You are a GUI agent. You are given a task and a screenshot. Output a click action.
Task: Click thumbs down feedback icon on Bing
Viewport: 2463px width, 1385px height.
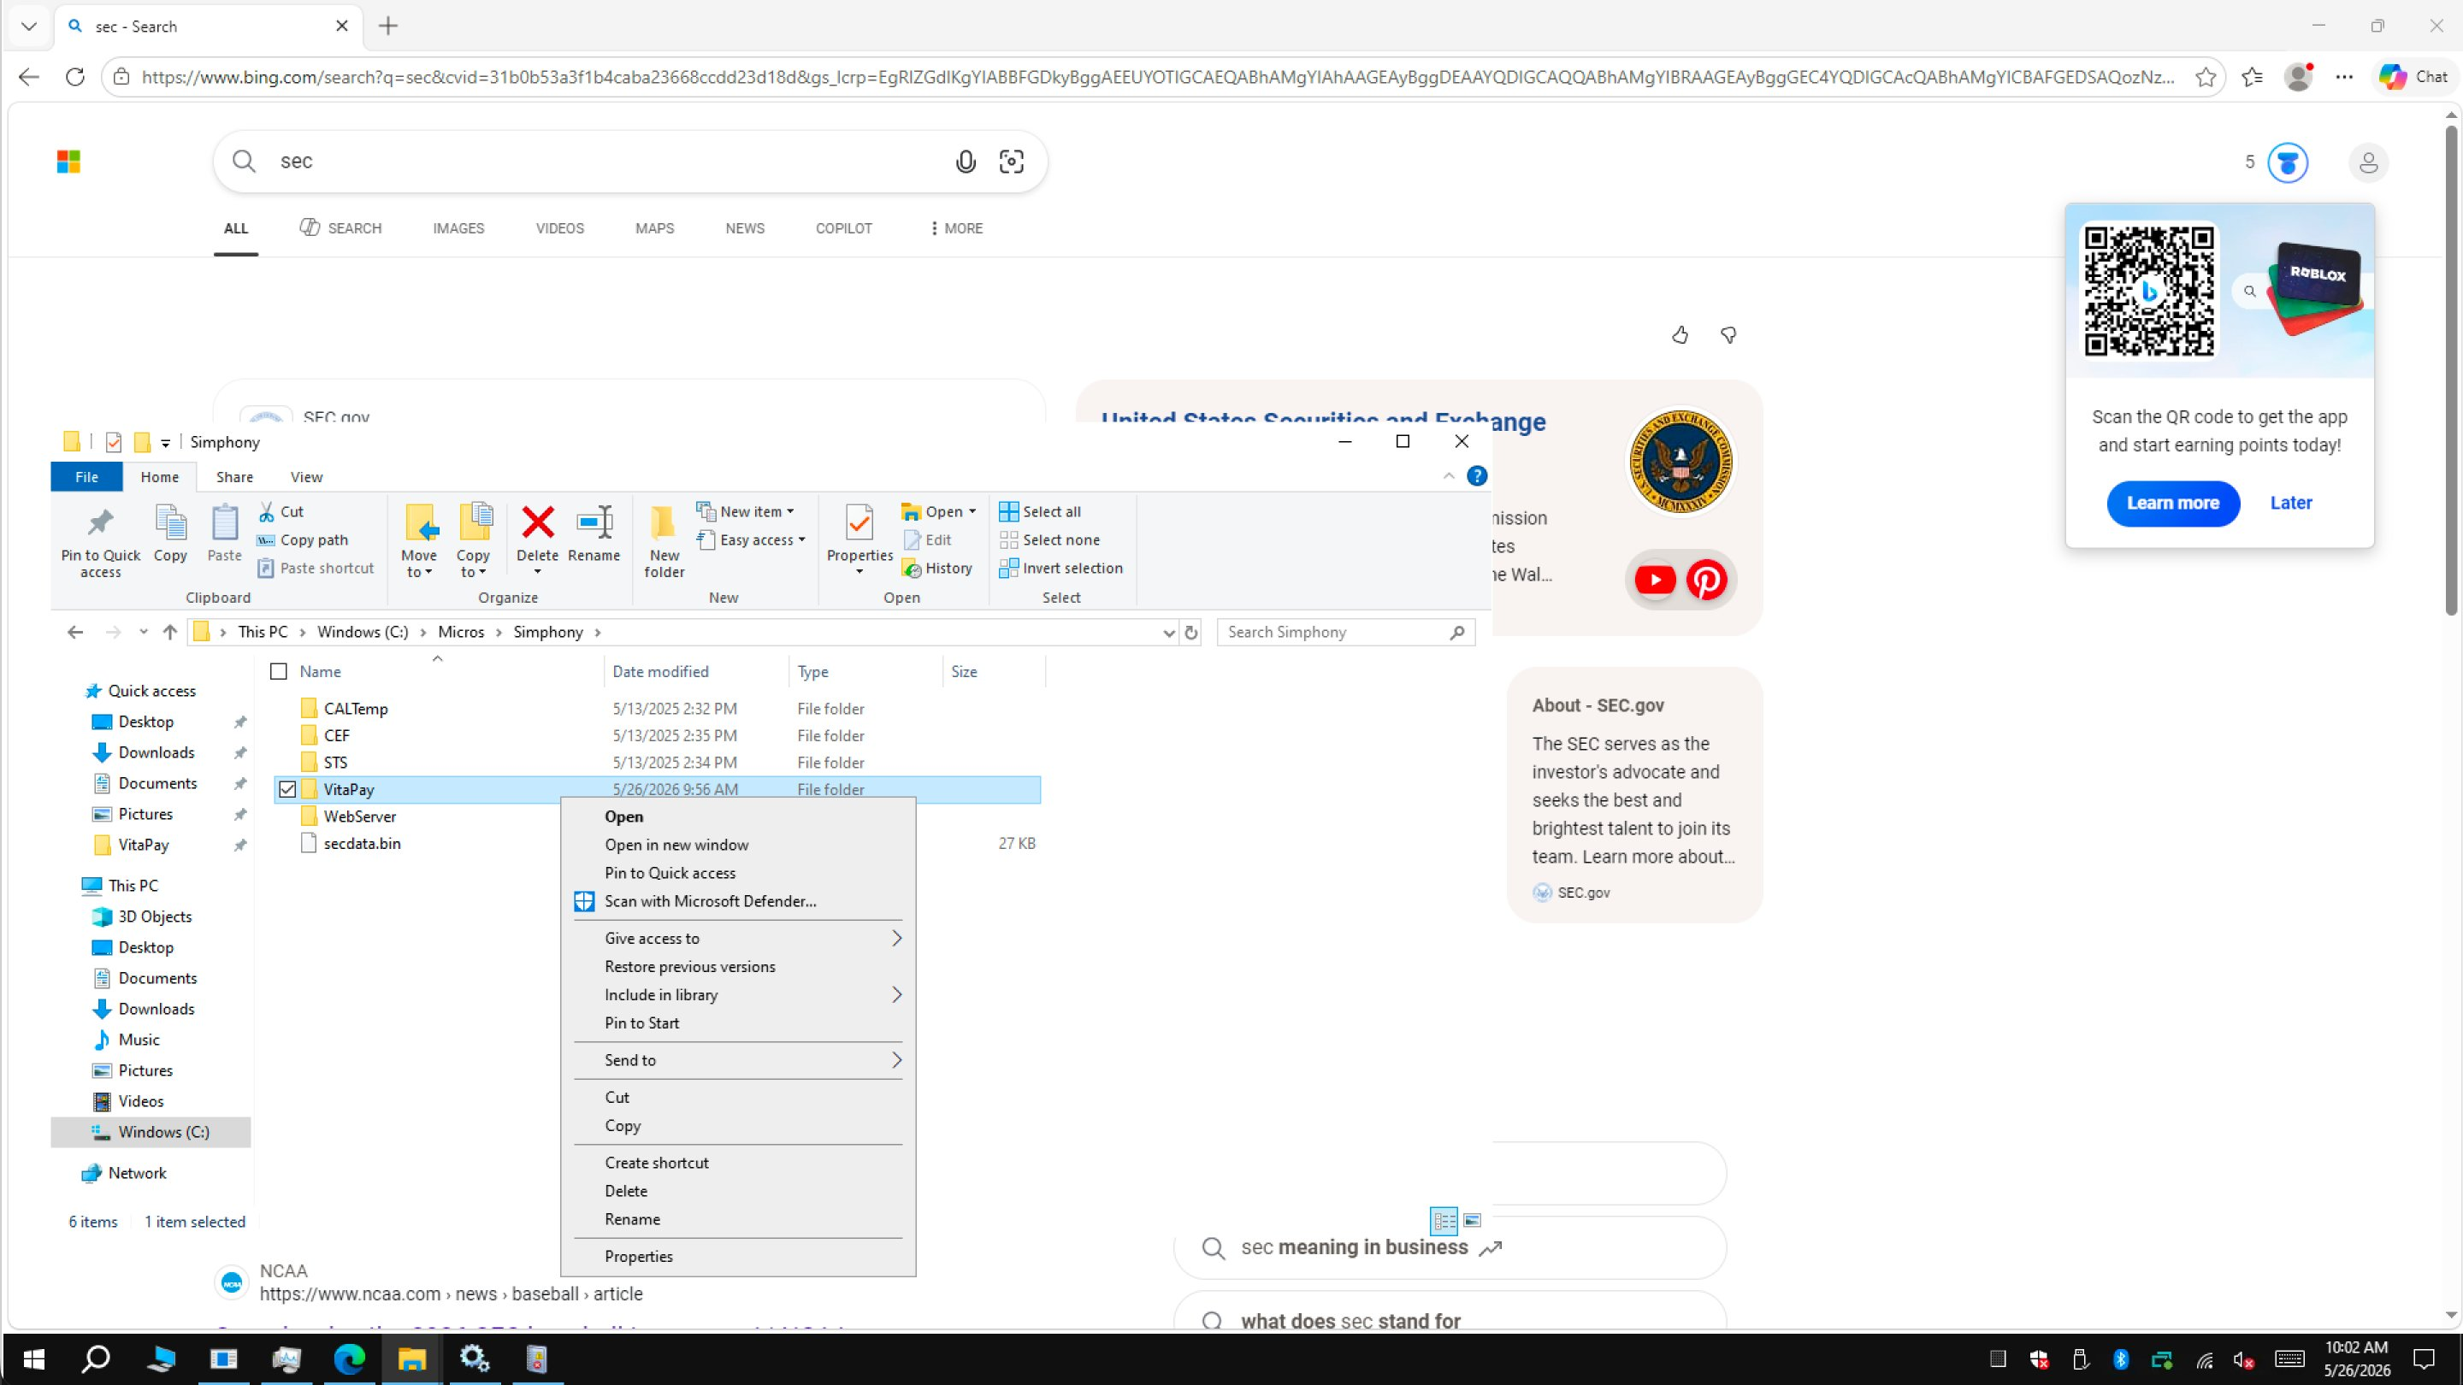[1728, 334]
